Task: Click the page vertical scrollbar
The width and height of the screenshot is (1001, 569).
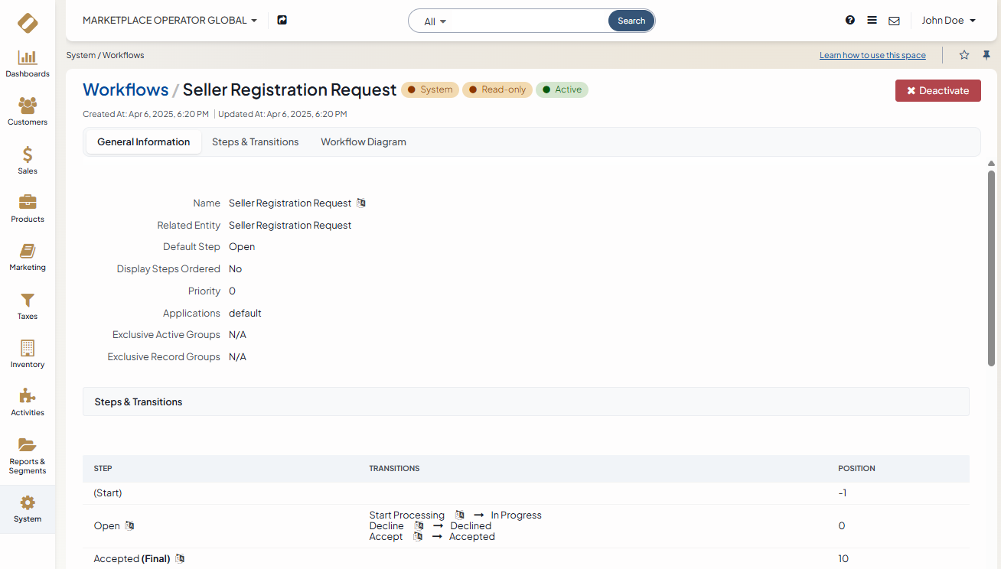Action: [x=991, y=268]
